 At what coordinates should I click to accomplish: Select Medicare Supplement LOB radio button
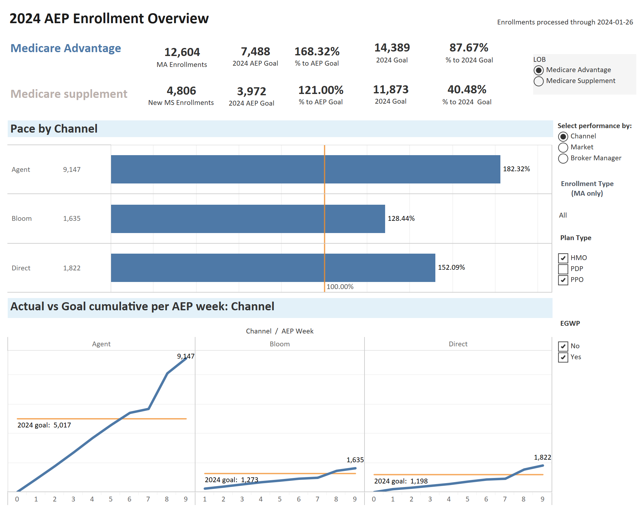pos(539,81)
